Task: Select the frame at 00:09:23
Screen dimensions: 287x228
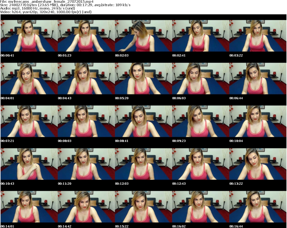Action: tap(201, 121)
